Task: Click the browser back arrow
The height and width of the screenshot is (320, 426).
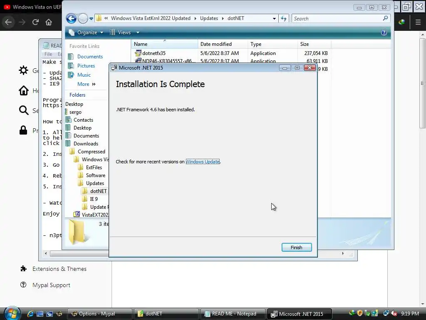Action: pyautogui.click(x=8, y=22)
